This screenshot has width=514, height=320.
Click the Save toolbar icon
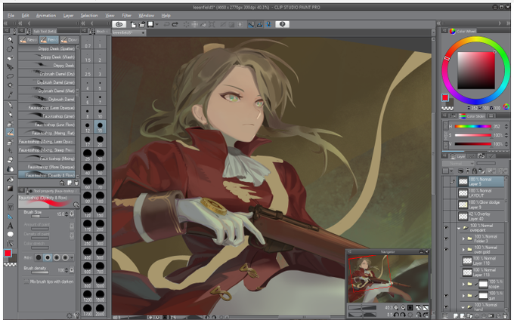click(x=150, y=24)
